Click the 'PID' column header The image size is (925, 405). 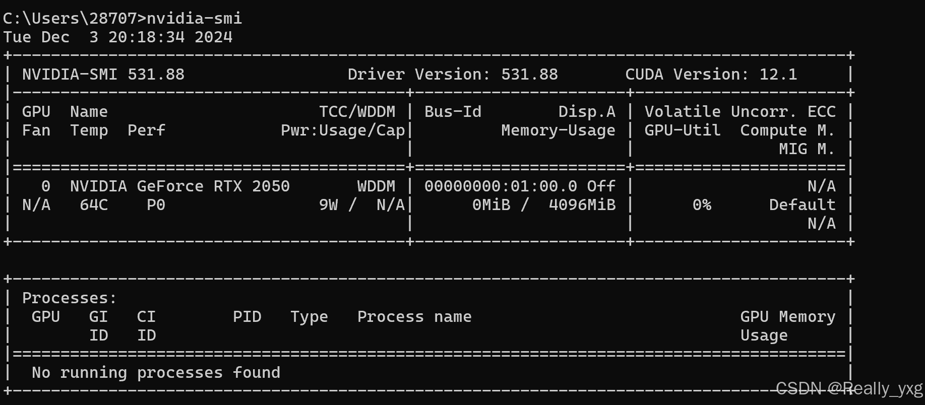(247, 317)
